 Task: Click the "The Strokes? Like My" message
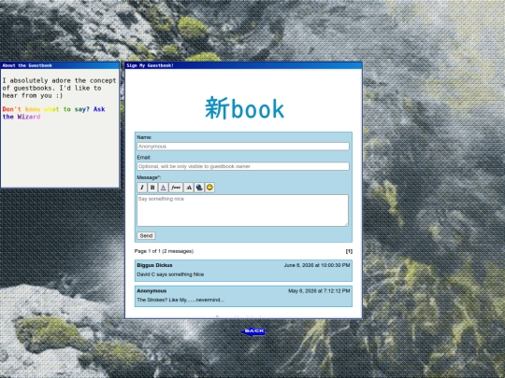180,300
